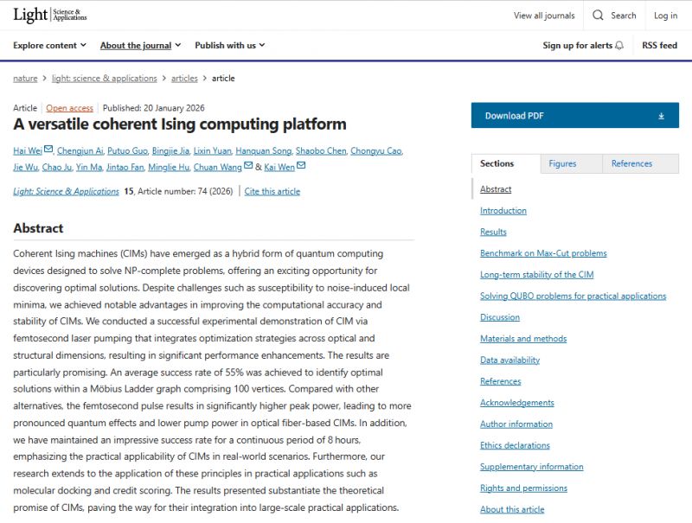Open the RSS feed link

pos(659,46)
